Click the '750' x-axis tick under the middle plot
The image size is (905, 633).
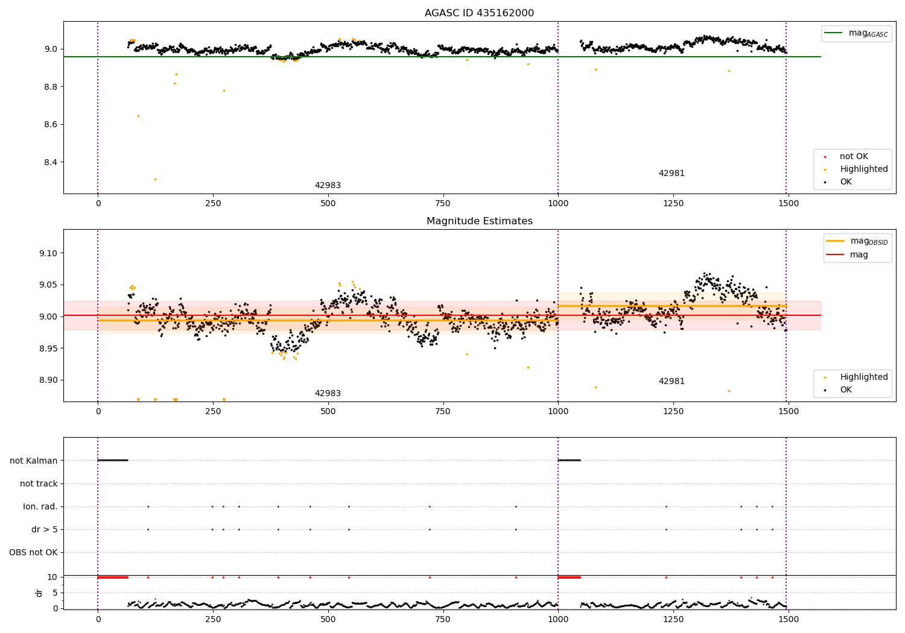pyautogui.click(x=443, y=412)
